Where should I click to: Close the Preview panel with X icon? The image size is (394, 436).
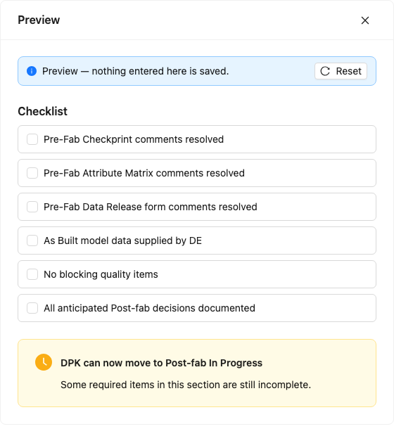tap(364, 20)
